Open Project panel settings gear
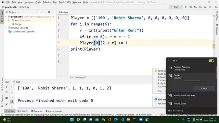Viewport: 219px width, 123px height. (x=49, y=12)
